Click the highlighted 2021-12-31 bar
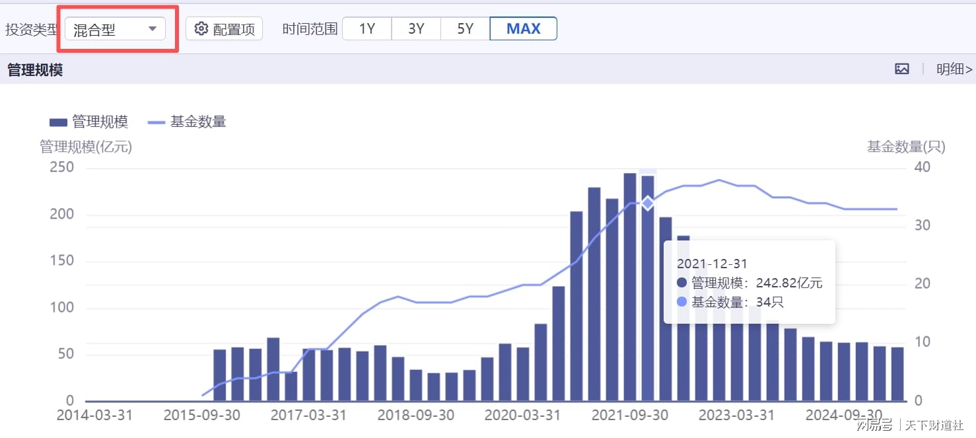 pos(648,288)
